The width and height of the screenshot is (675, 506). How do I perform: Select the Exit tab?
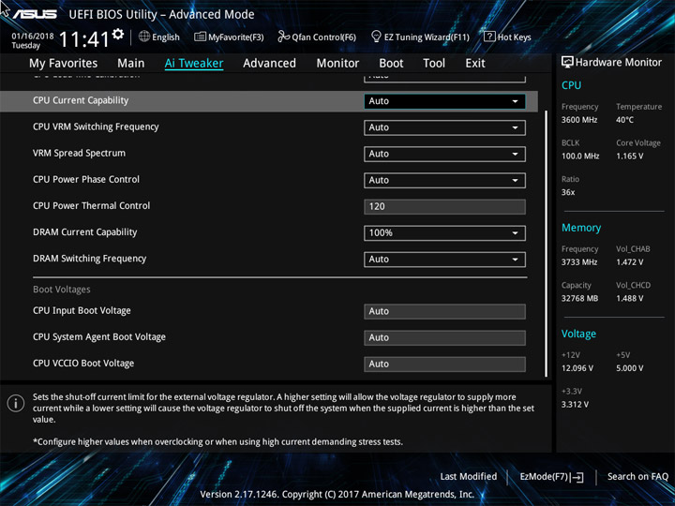[475, 64]
